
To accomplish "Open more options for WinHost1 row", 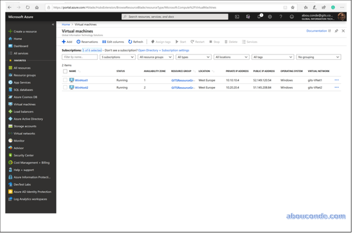I will tap(337, 79).
